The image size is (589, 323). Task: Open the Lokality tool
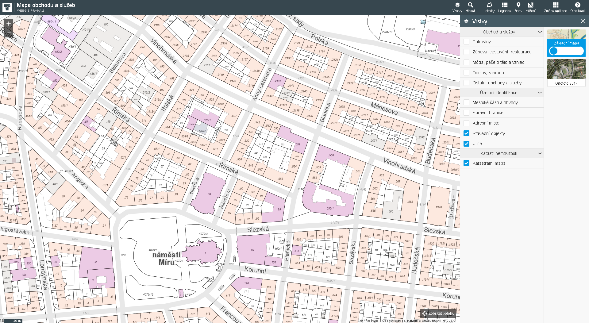pyautogui.click(x=489, y=7)
